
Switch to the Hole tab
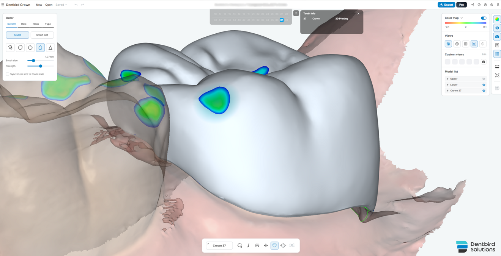(24, 24)
